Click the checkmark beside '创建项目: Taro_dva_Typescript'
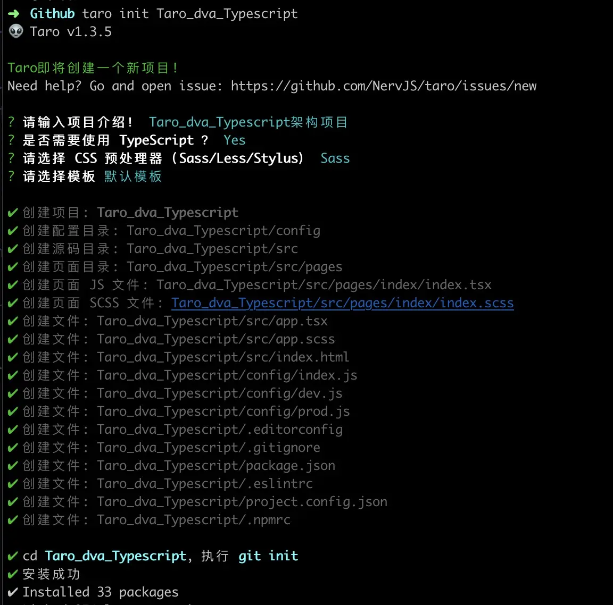This screenshot has height=605, width=613. click(x=13, y=213)
